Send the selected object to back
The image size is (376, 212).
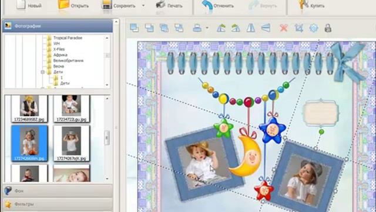click(149, 28)
